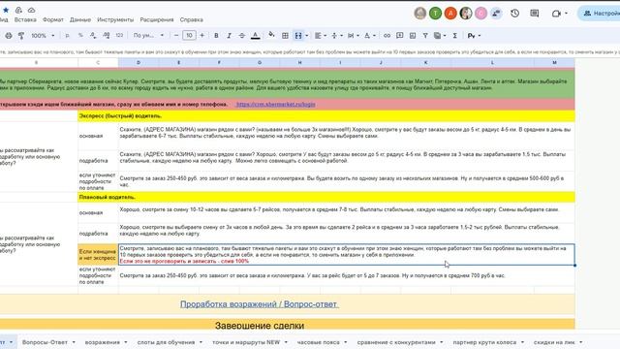Toggle bold formatting
The height and width of the screenshot is (349, 620).
pos(216,36)
